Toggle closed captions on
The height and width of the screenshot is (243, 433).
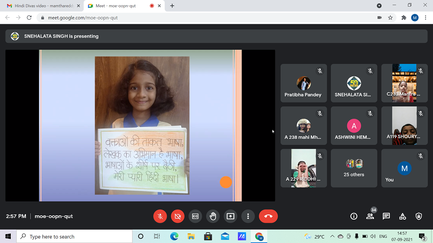point(195,216)
